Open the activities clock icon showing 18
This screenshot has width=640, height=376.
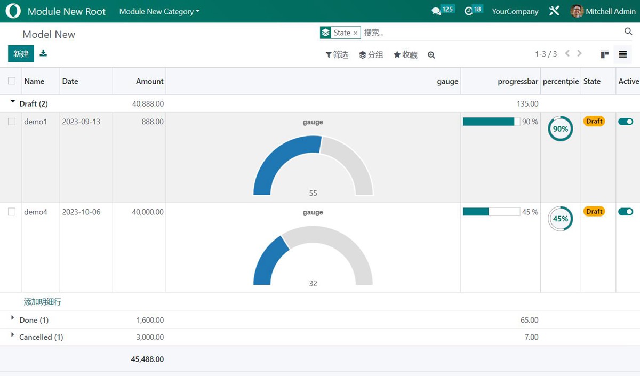pyautogui.click(x=469, y=11)
